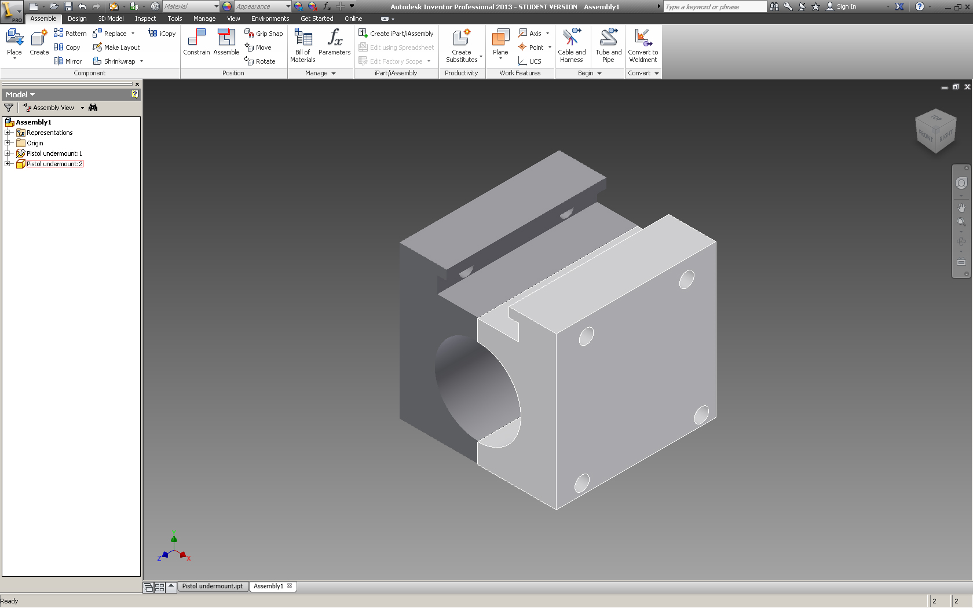Open the browser panel help icon
973x608 pixels.
tap(135, 94)
